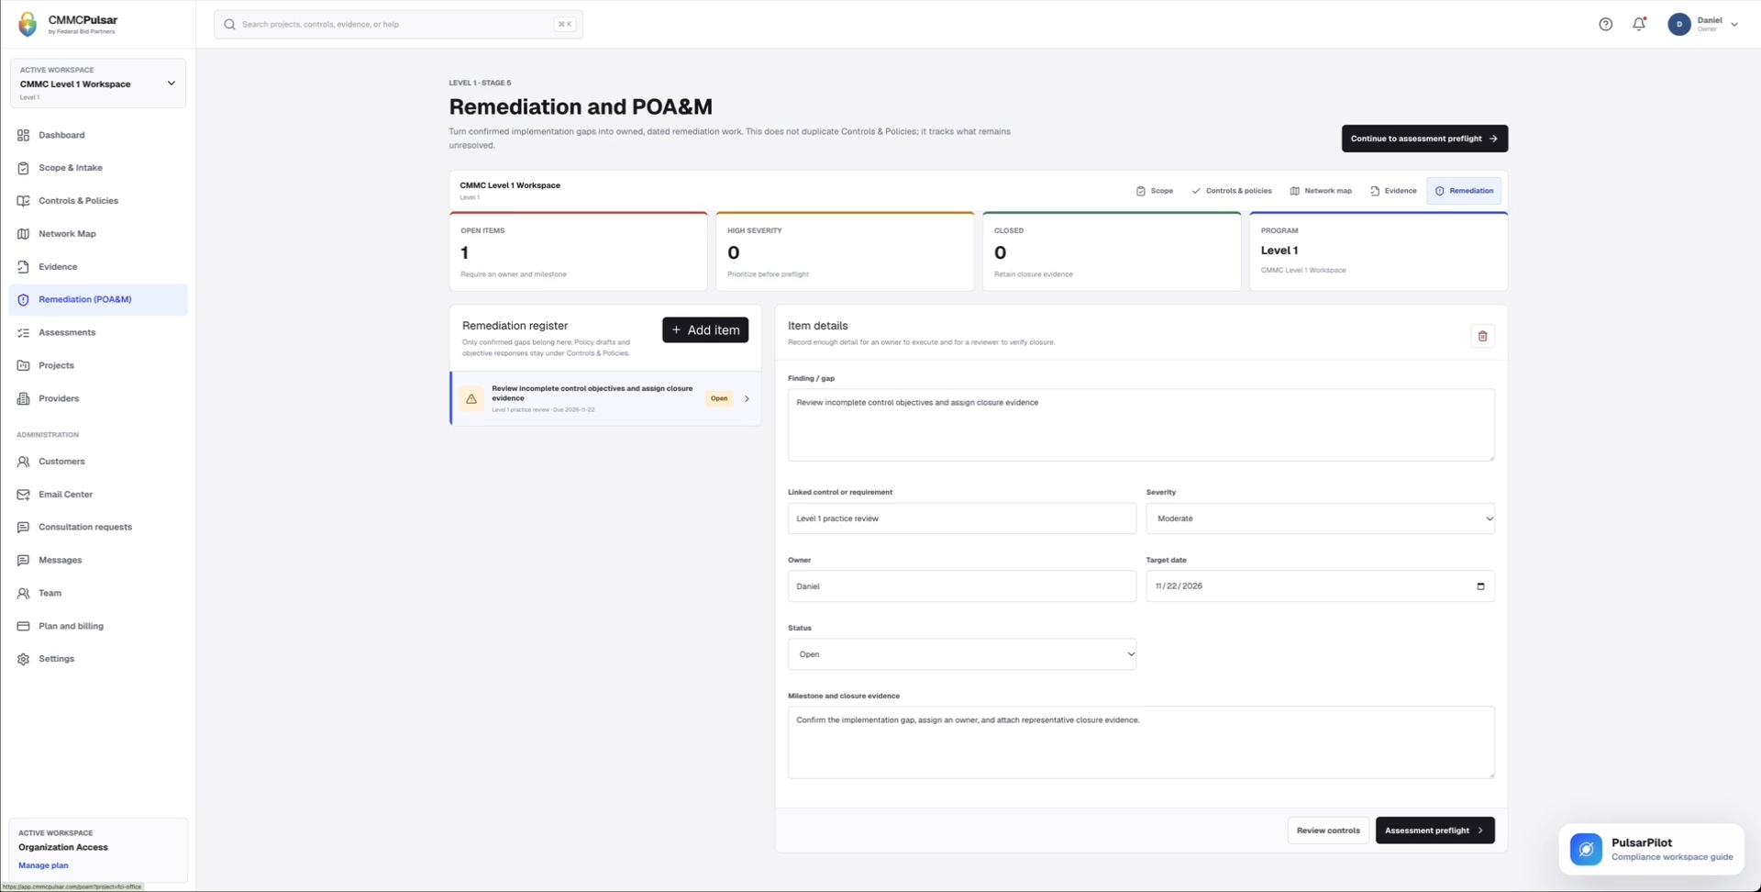Click the Milestone and closure evidence text area

[1141, 742]
